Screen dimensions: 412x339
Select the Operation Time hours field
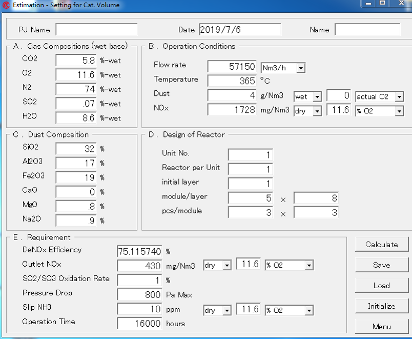pyautogui.click(x=139, y=323)
